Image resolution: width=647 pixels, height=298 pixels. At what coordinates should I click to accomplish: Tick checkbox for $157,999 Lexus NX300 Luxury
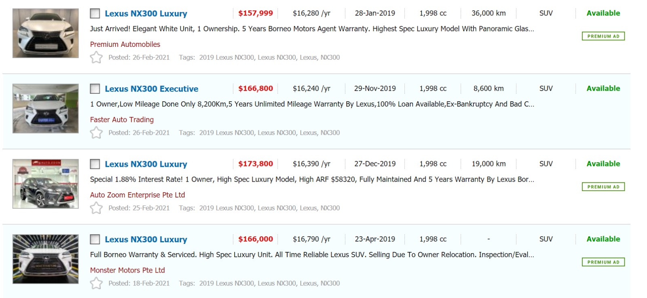(95, 14)
